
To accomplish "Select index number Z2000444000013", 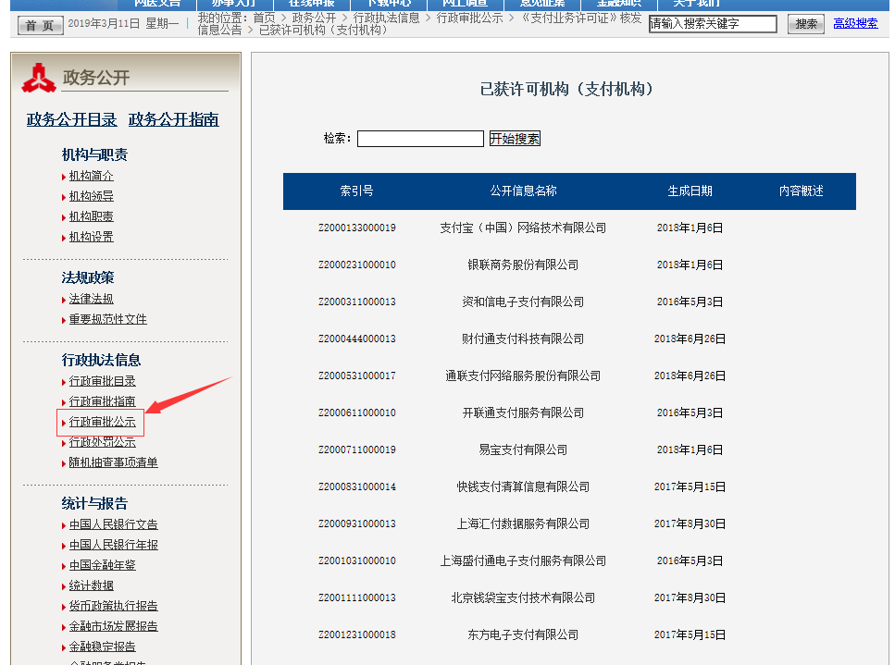I will 356,339.
